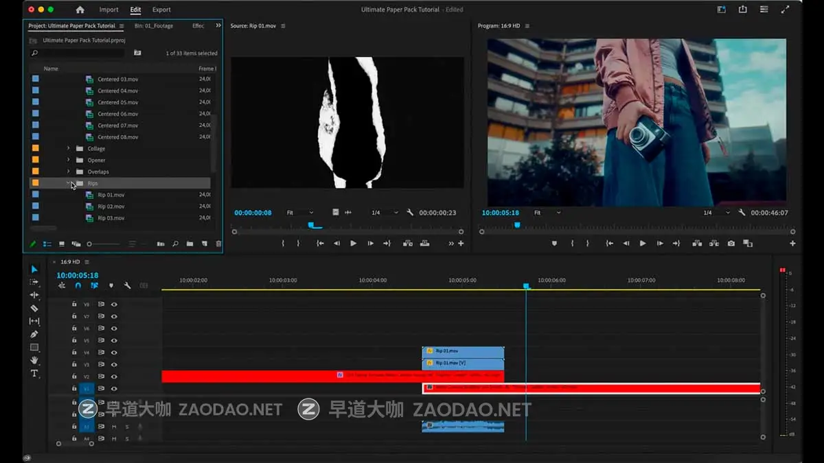Click the search magnifier icon in the Project panel
824x463 pixels.
pos(175,244)
